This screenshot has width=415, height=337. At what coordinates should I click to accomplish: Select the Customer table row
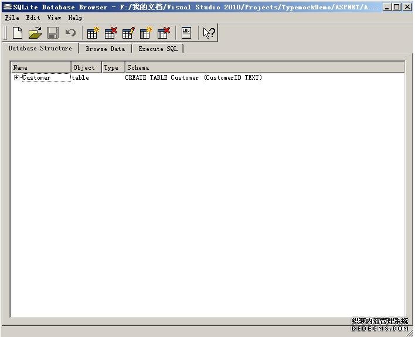pos(36,78)
